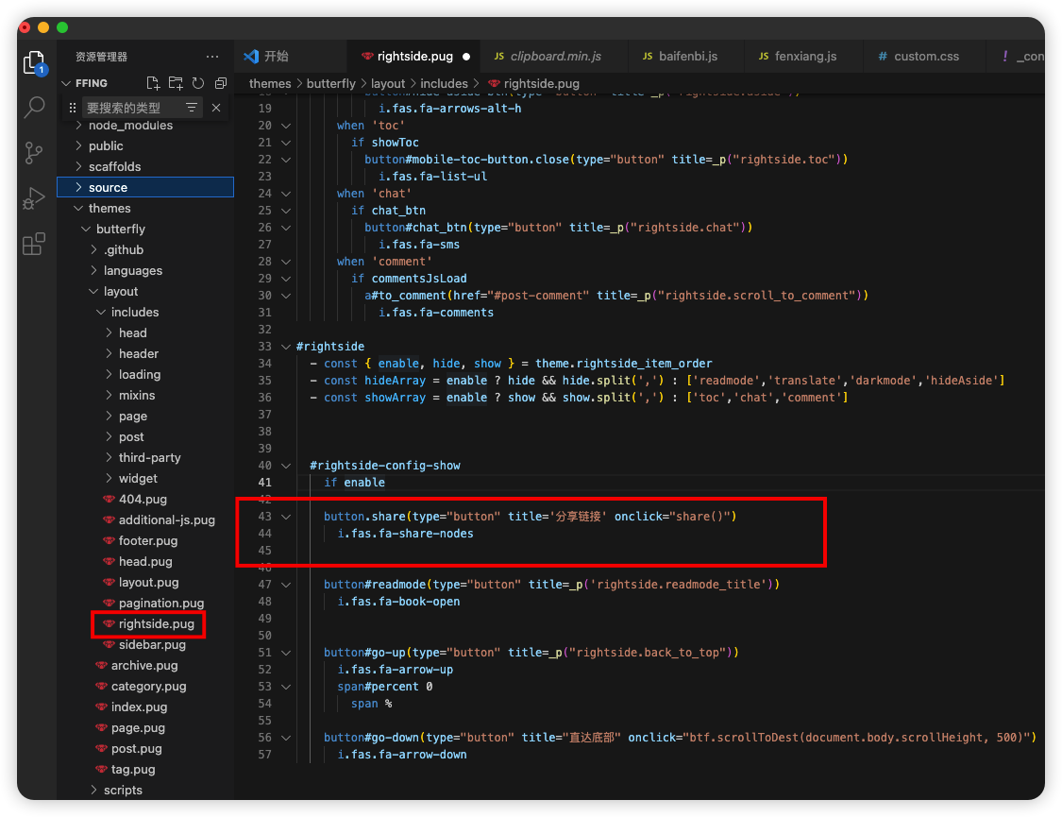Fold the #rightside block at line 33

[x=286, y=347]
